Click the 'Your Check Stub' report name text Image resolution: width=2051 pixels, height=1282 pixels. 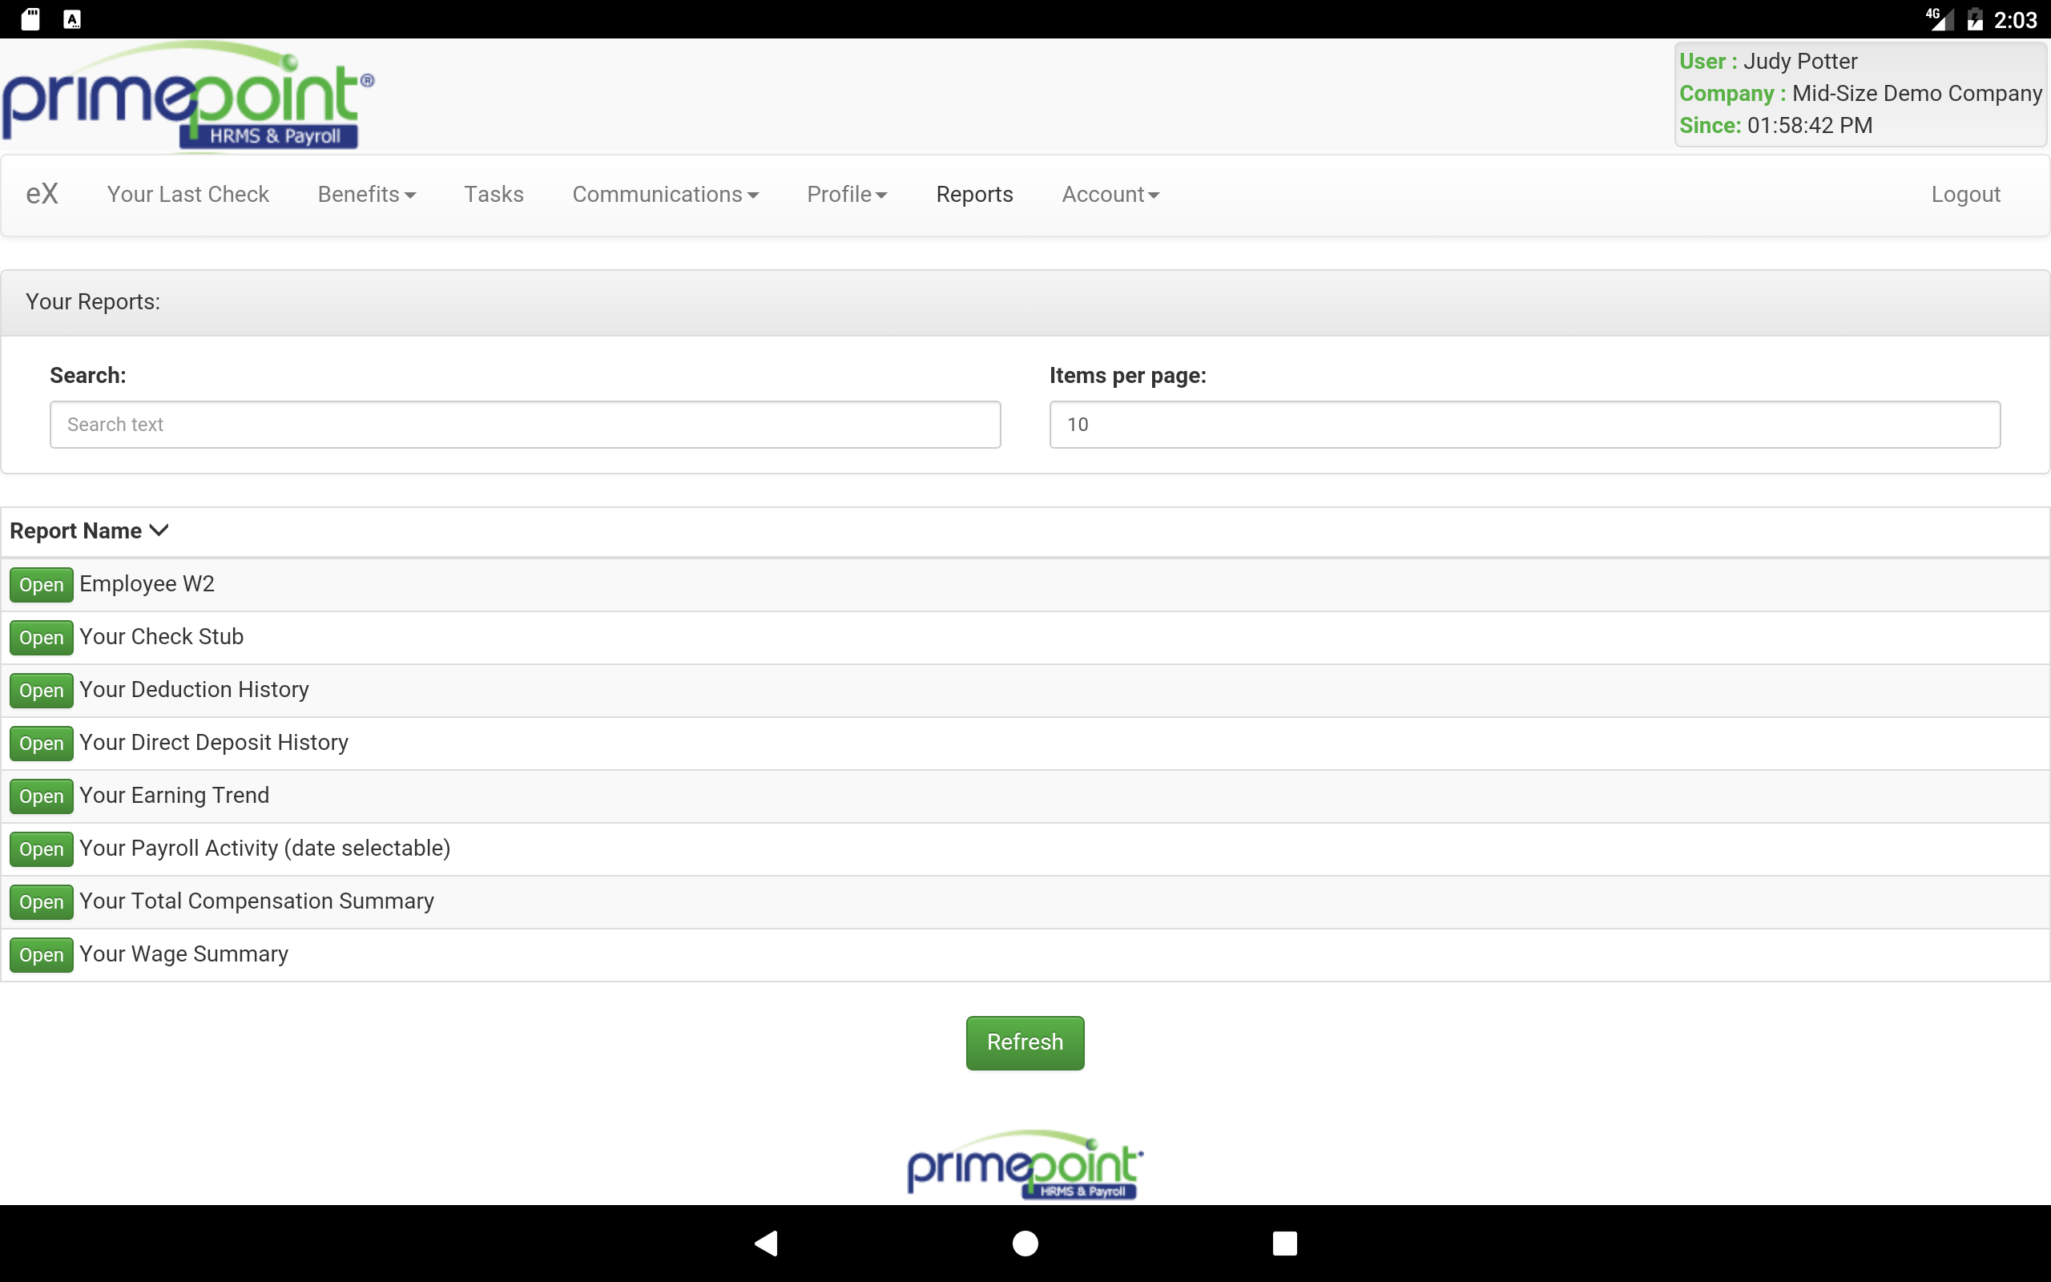click(x=161, y=637)
